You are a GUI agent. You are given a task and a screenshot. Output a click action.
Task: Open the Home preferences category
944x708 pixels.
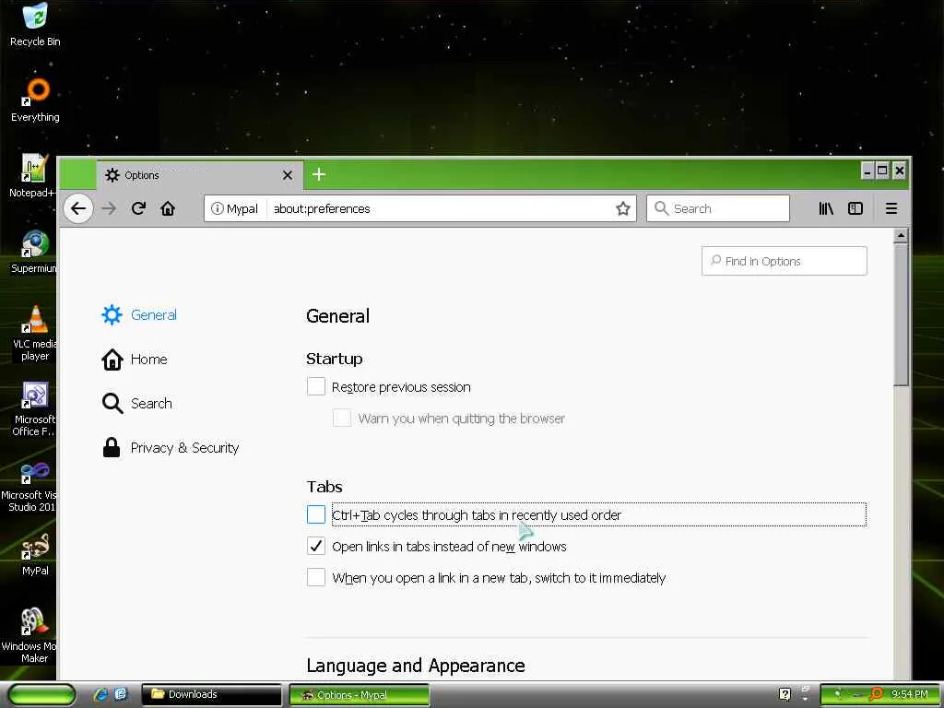(x=135, y=360)
